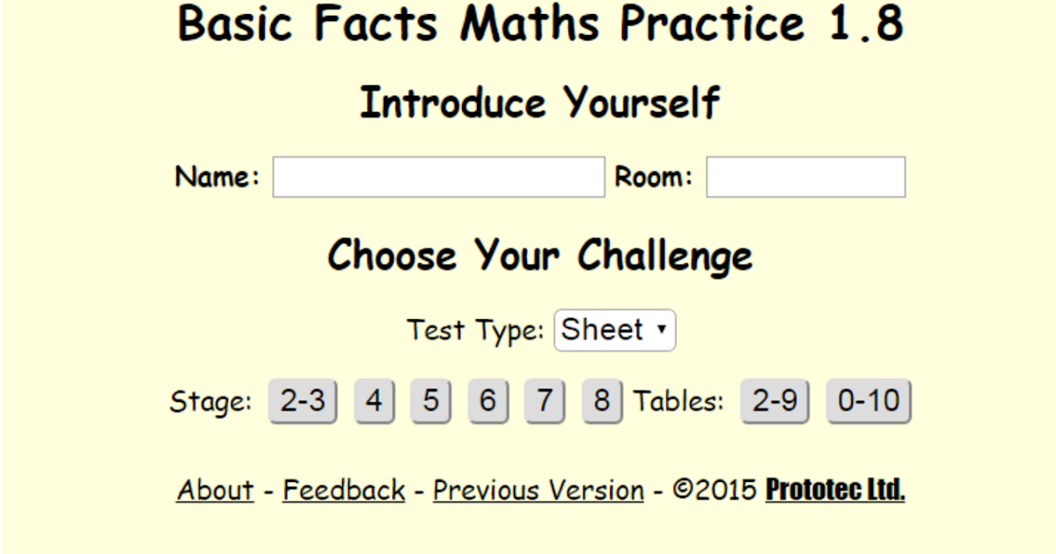Choose the 2-9 Tables button
Screen dimensions: 1056x554
click(x=774, y=402)
